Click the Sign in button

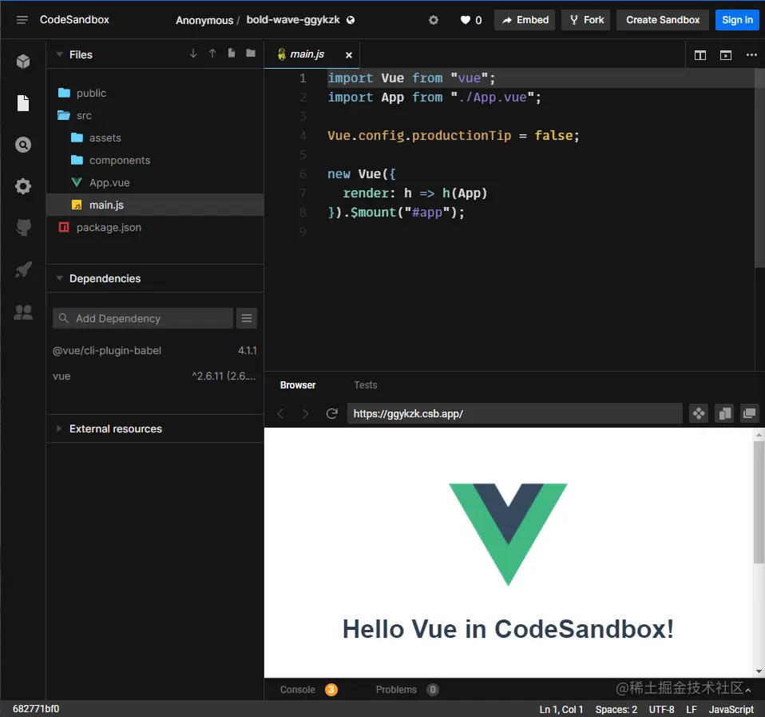tap(737, 20)
